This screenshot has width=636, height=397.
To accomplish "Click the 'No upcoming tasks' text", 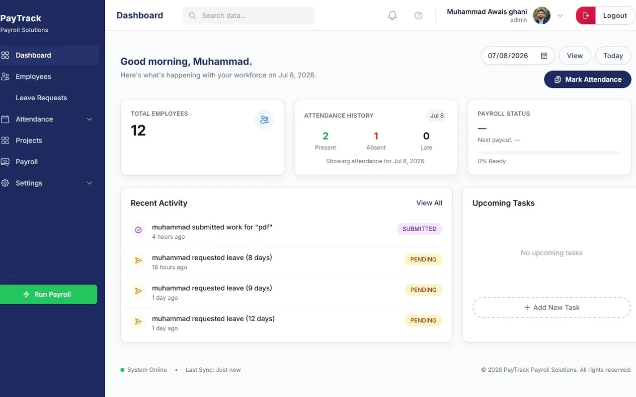I will click(x=552, y=253).
